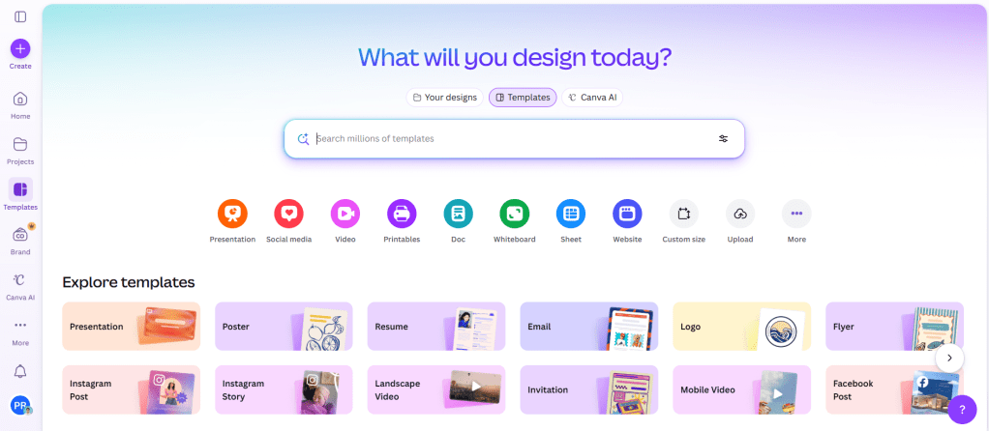The width and height of the screenshot is (989, 431).
Task: Select the Sheet icon
Action: click(571, 215)
